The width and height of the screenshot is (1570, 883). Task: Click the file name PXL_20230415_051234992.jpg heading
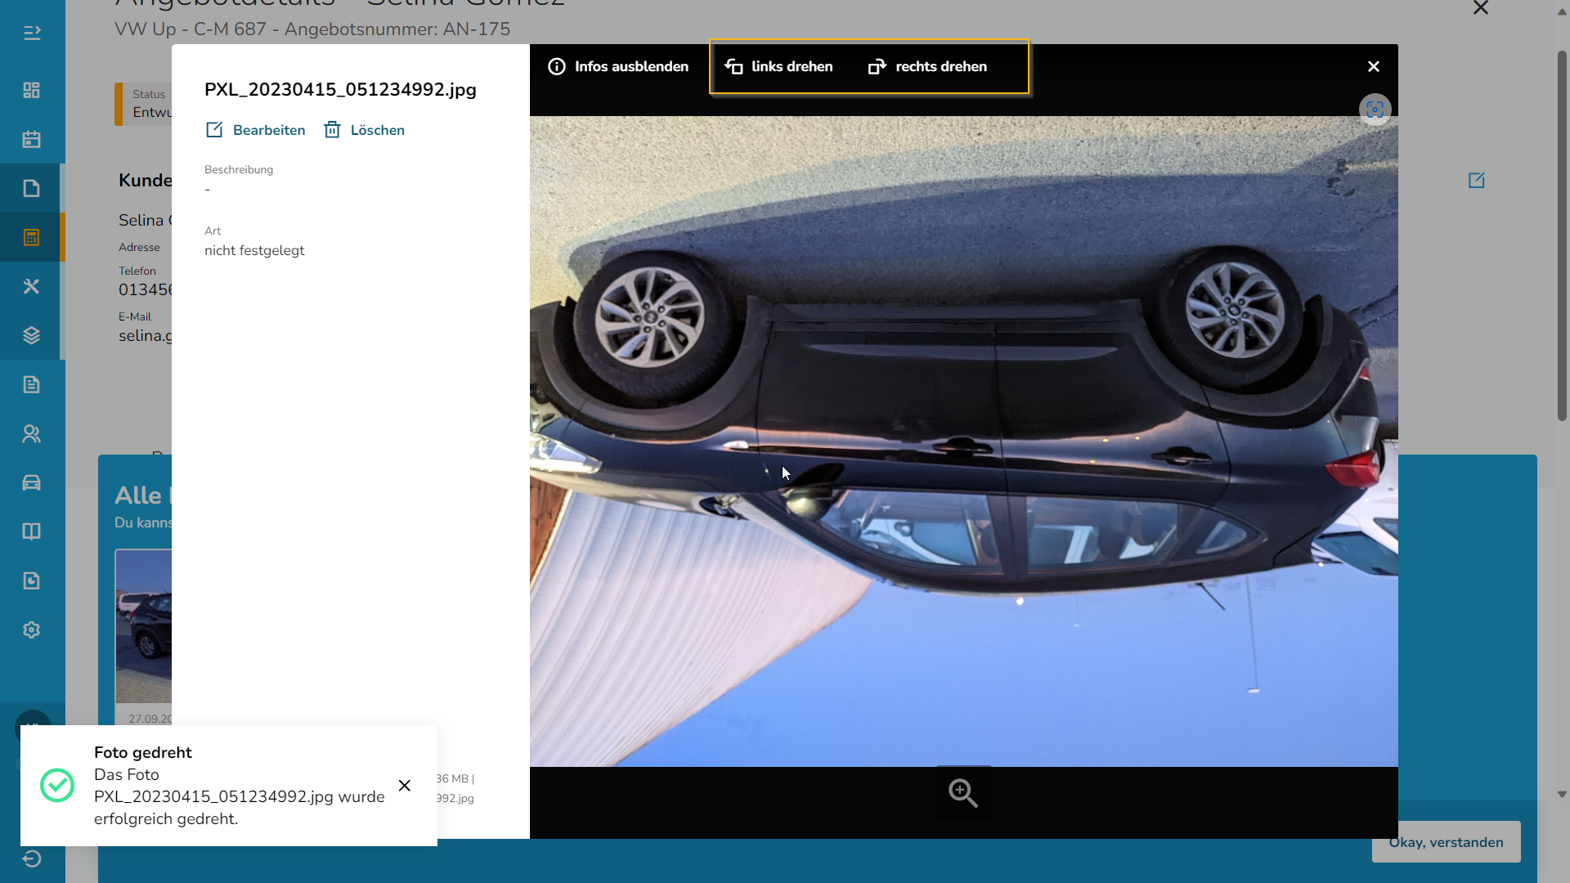(340, 89)
